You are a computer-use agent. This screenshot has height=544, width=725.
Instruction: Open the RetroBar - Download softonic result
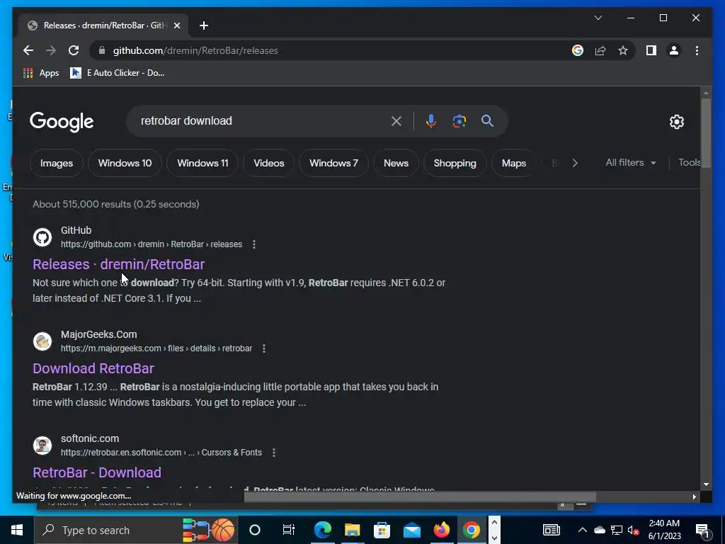click(x=96, y=472)
